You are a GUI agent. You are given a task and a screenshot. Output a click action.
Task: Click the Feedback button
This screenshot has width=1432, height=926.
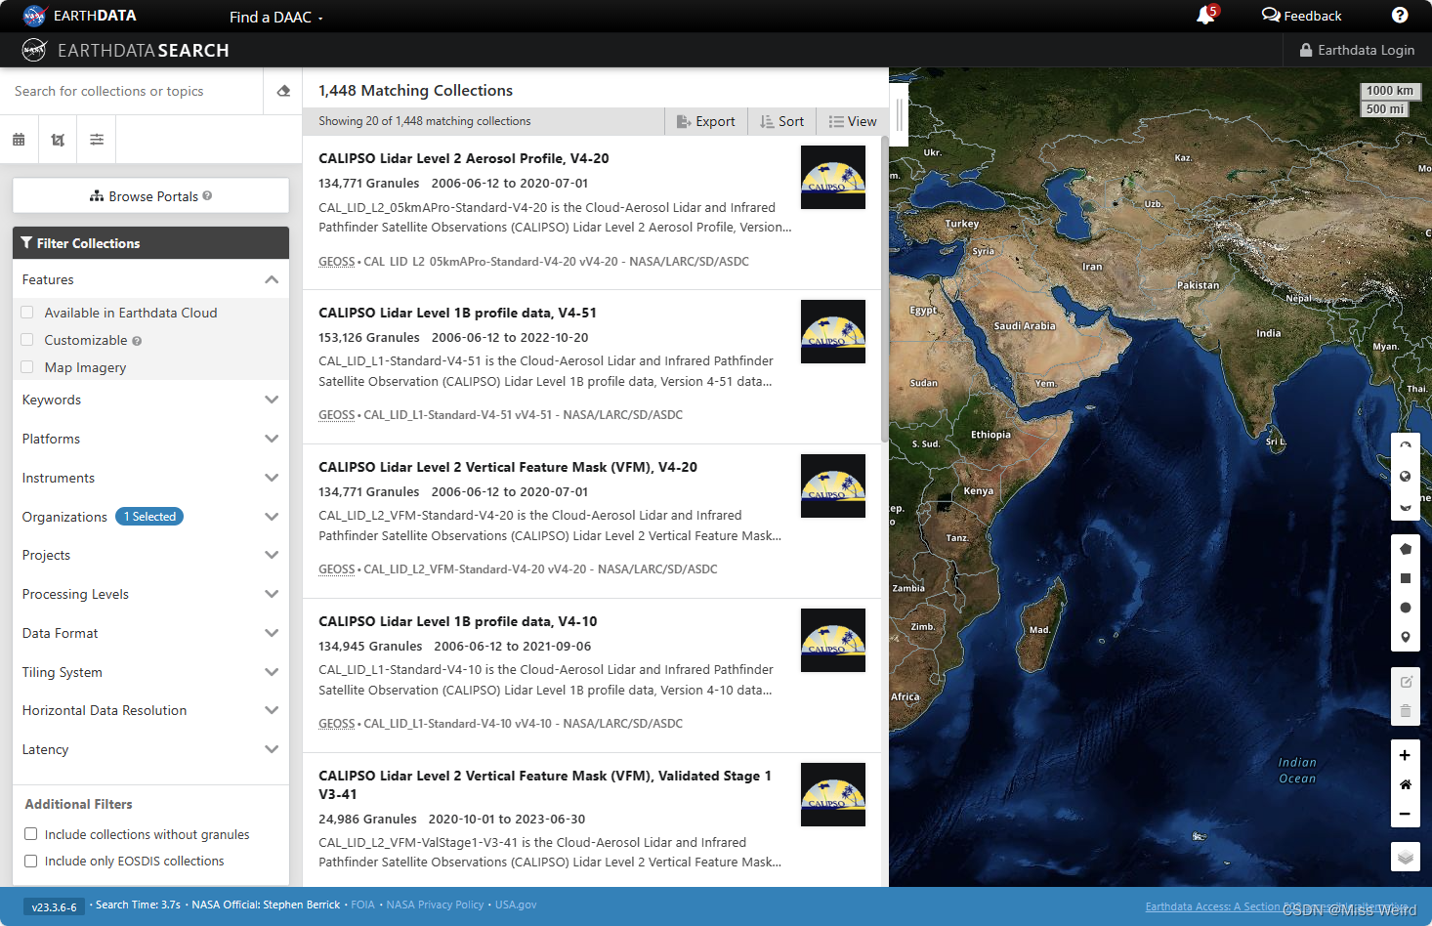1302,16
